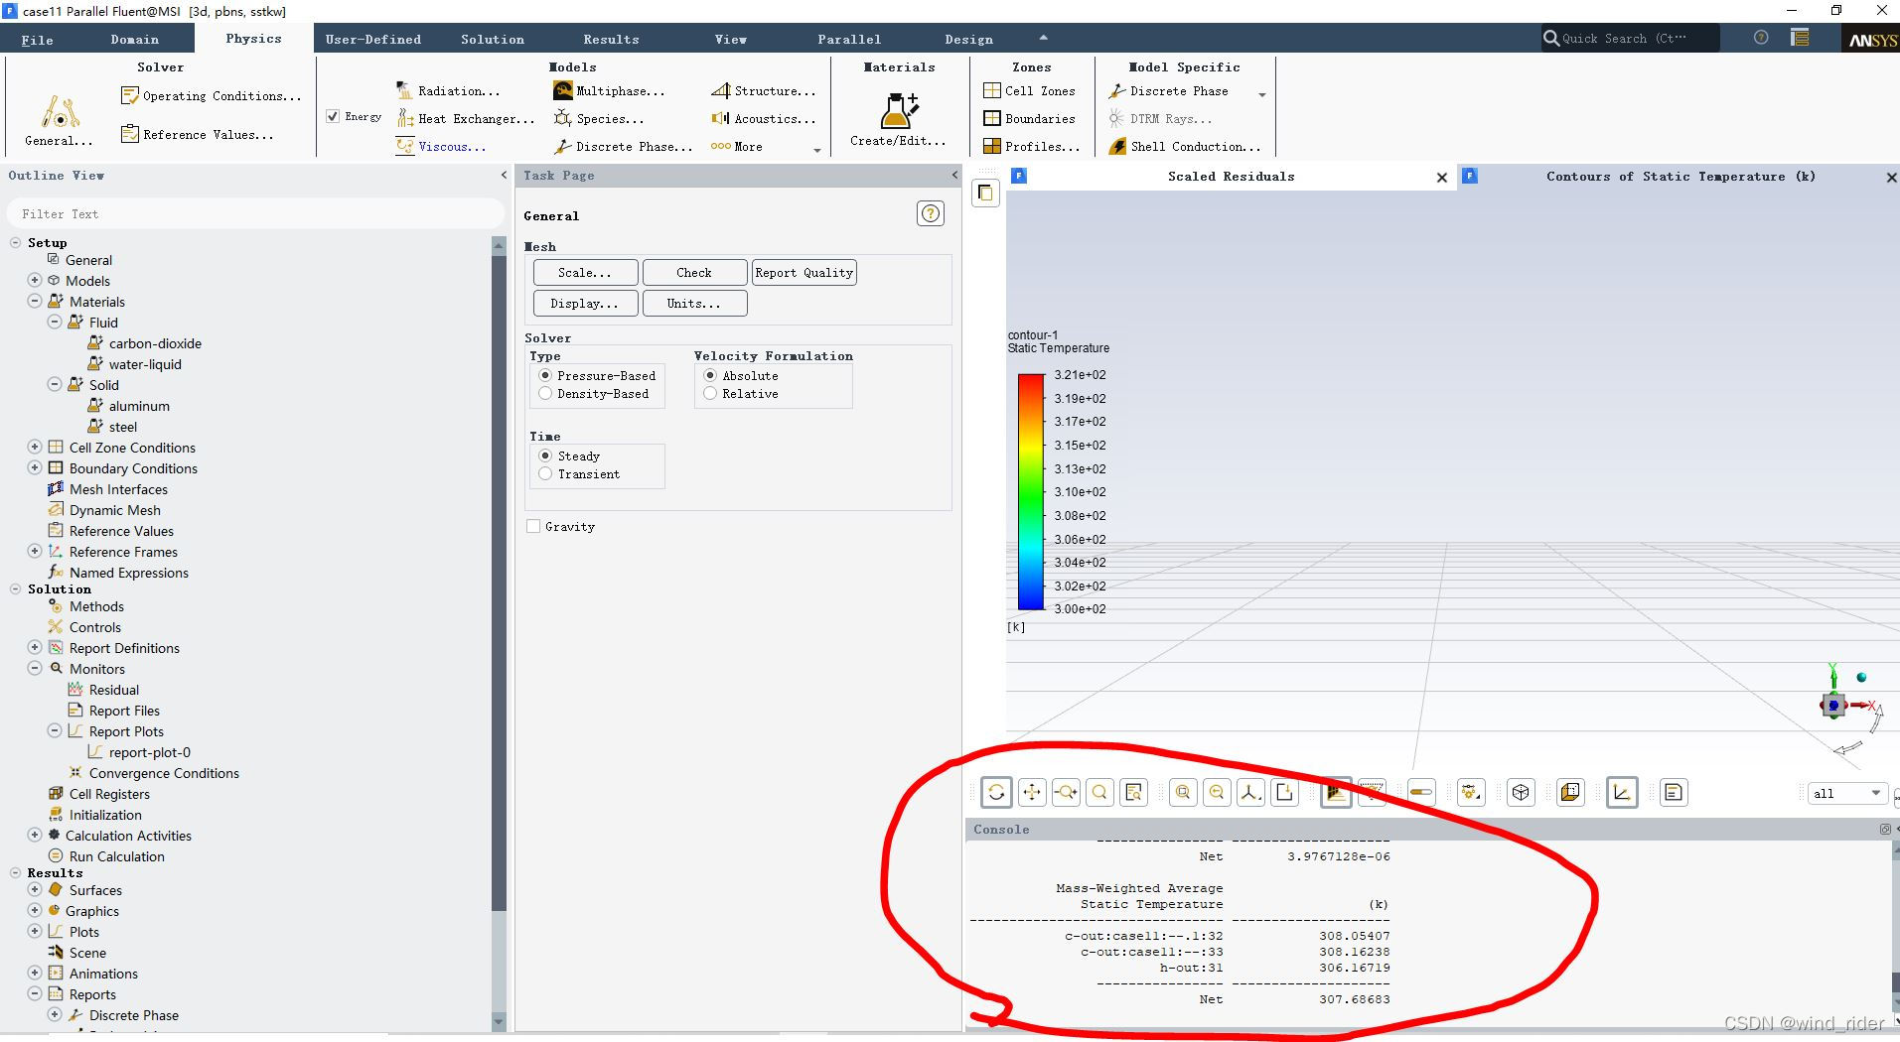Toggle the perspective cube view icon
Viewport: 1900px width, 1042px height.
pyautogui.click(x=1521, y=792)
